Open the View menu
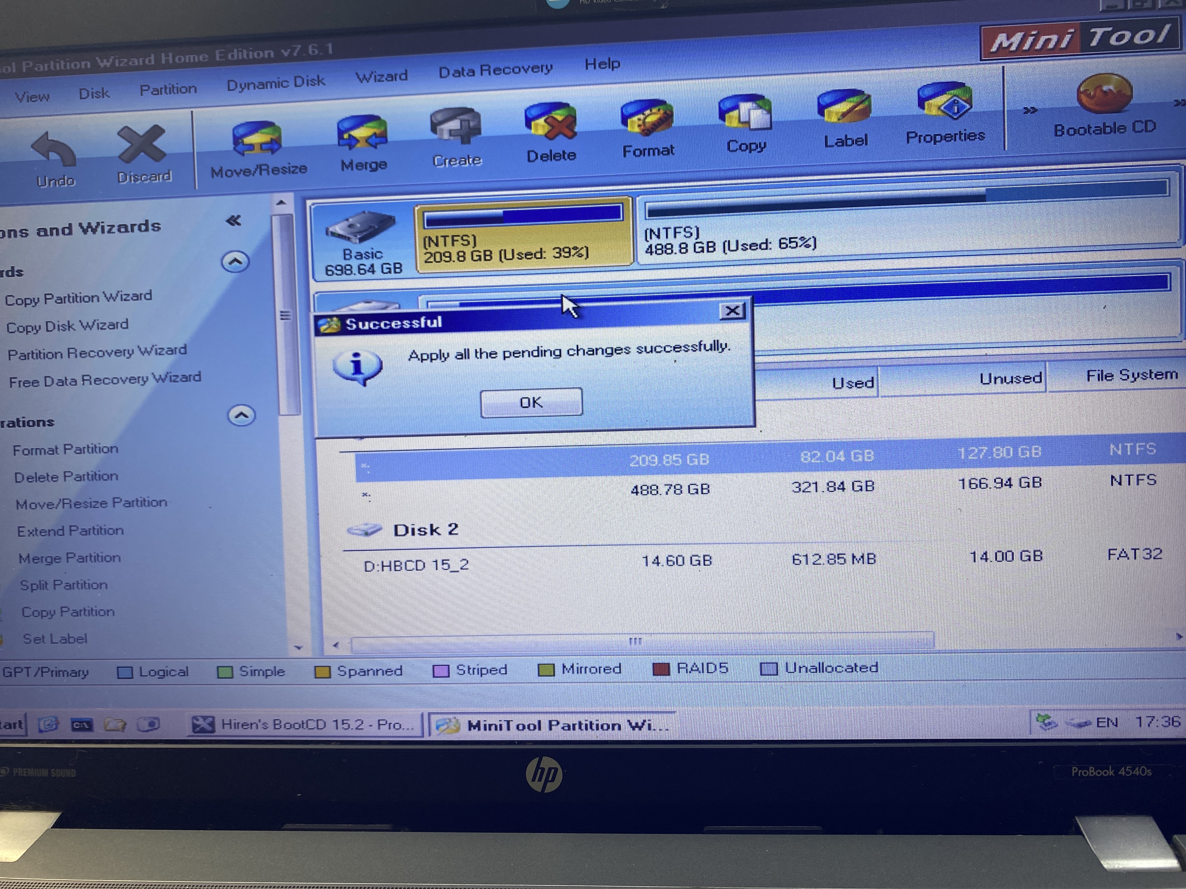 [x=32, y=97]
